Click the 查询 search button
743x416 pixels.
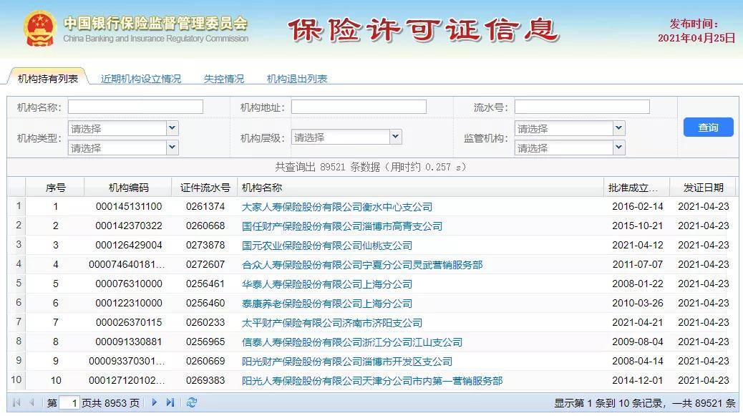[x=708, y=127]
